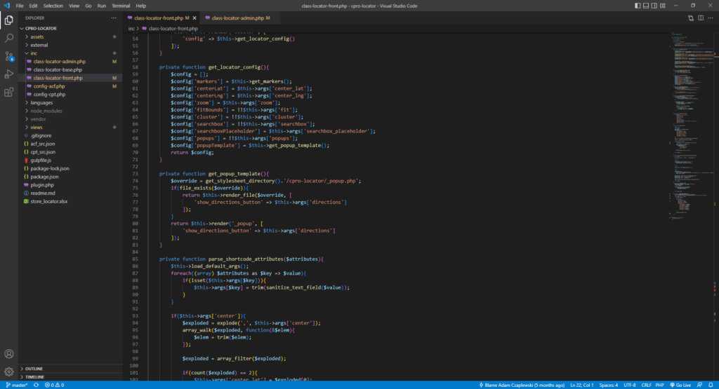The width and height of the screenshot is (719, 389).
Task: Change encoding via UTF-8
Action: [630, 385]
